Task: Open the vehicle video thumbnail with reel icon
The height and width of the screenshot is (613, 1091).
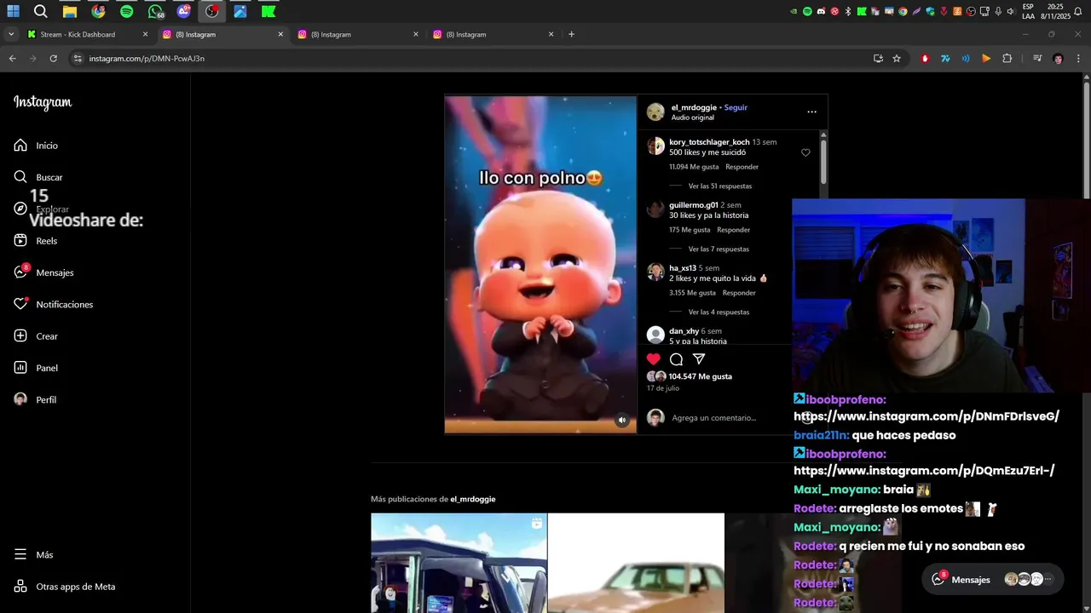Action: point(459,563)
